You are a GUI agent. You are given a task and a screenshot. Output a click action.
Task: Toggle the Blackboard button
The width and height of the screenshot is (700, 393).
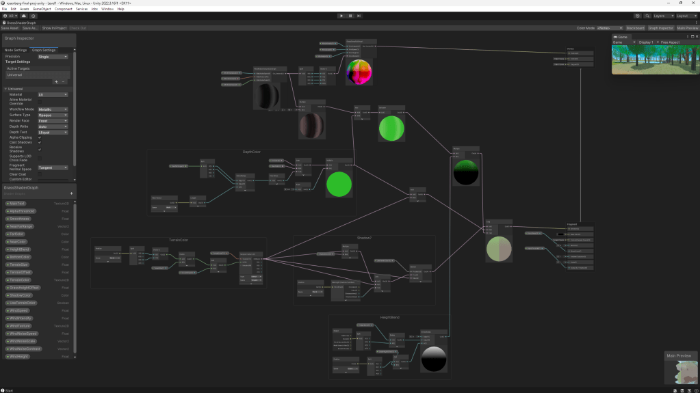click(635, 28)
